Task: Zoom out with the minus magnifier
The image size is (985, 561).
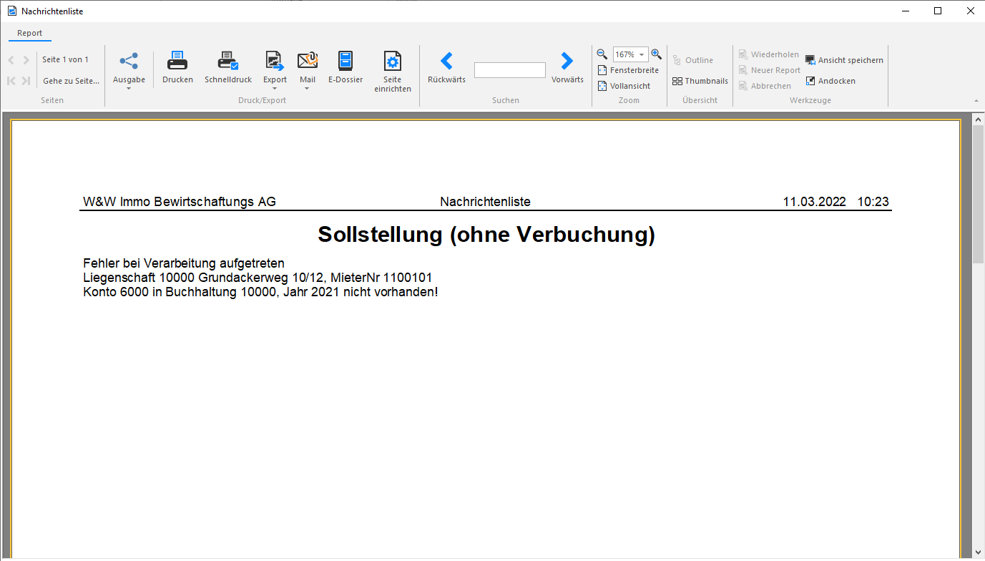Action: [x=602, y=54]
